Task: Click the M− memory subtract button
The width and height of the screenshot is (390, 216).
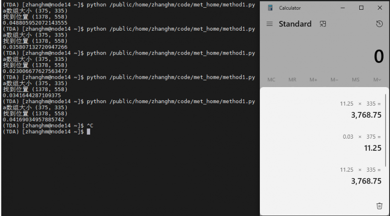Action: [334, 80]
